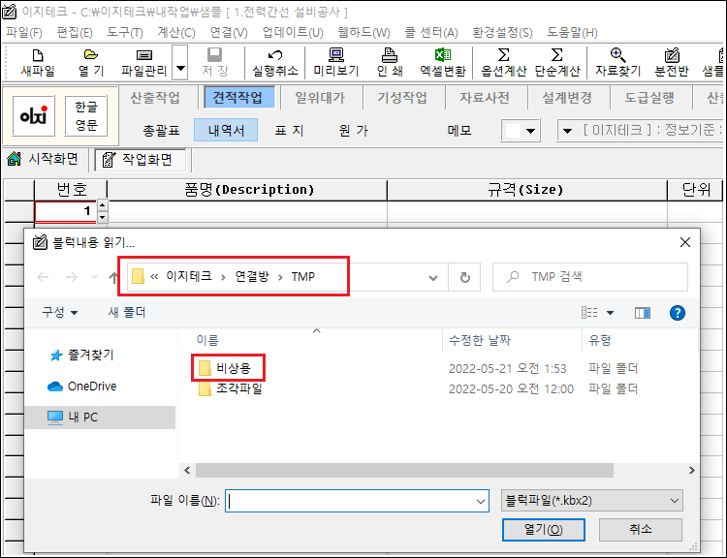Switch to the 견적작업 tab
727x558 pixels.
pos(237,97)
